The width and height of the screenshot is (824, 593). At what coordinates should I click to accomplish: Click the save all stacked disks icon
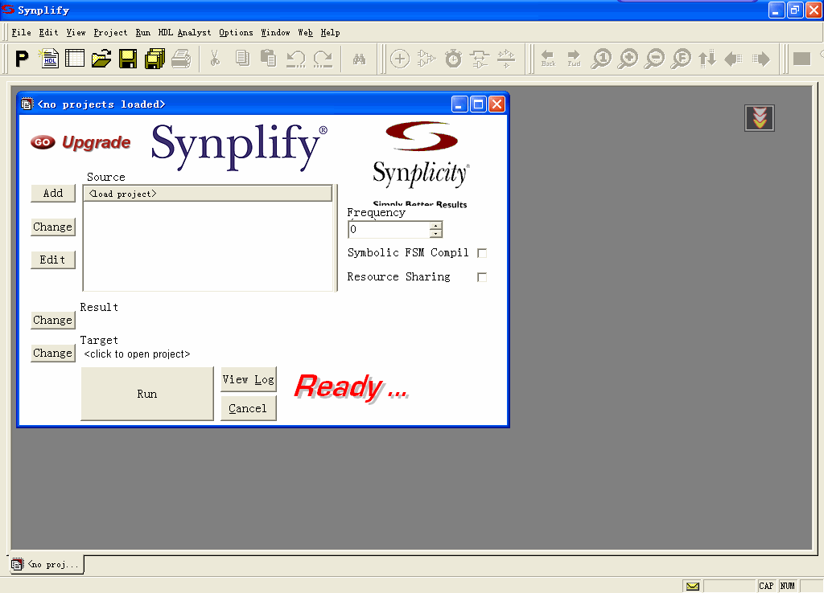click(154, 59)
